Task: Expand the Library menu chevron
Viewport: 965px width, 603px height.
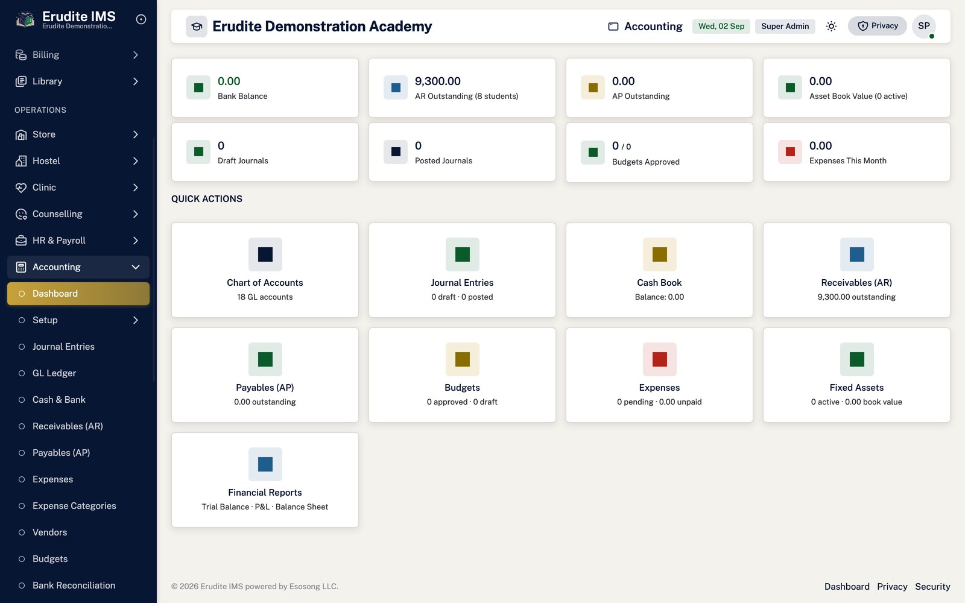Action: (136, 81)
